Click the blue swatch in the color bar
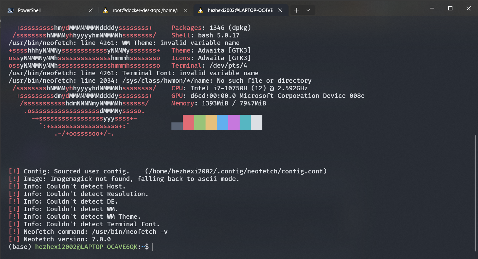Image resolution: width=478 pixels, height=259 pixels. (223, 122)
